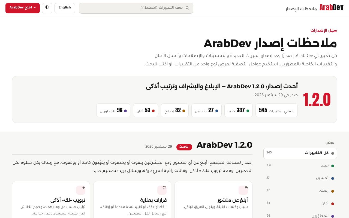
Task: Click the latest release title أحدث إصدار
Action: (222, 87)
